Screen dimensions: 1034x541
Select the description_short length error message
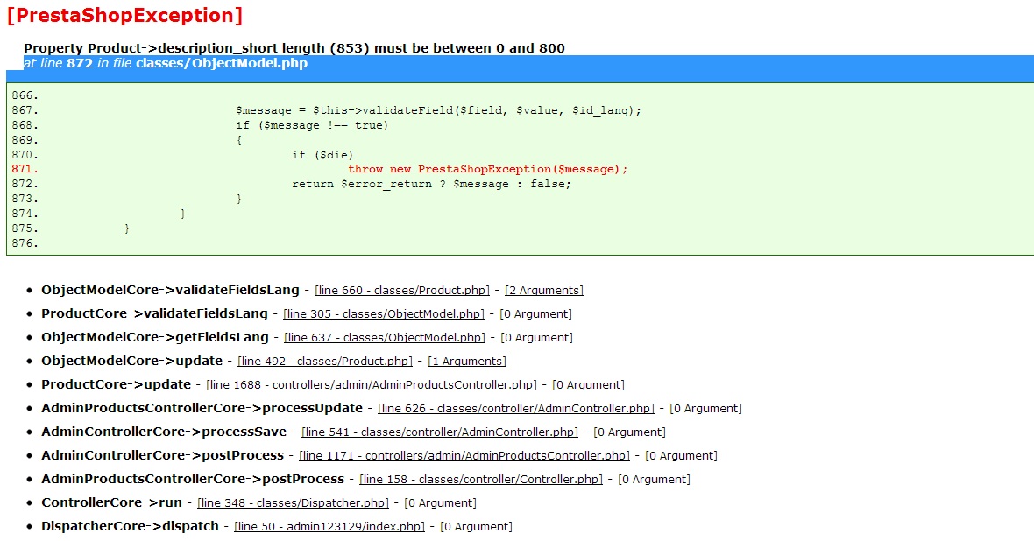point(294,48)
